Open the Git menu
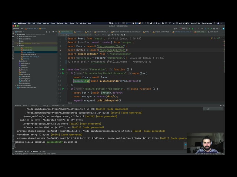 (77, 23)
